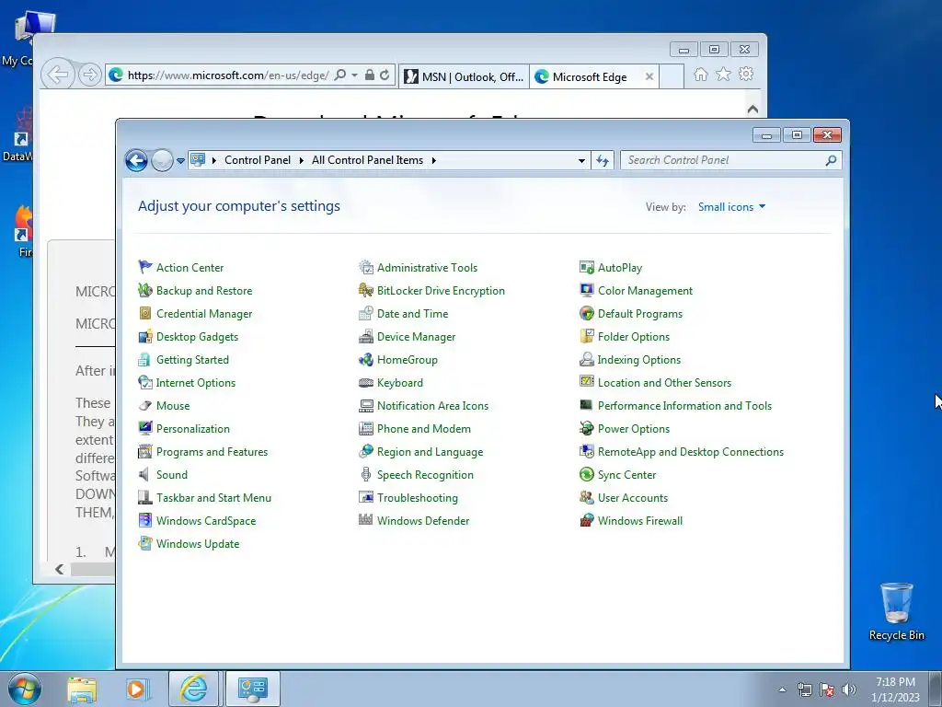
Task: Click the Control Panel breadcrumb segment
Action: tap(258, 160)
